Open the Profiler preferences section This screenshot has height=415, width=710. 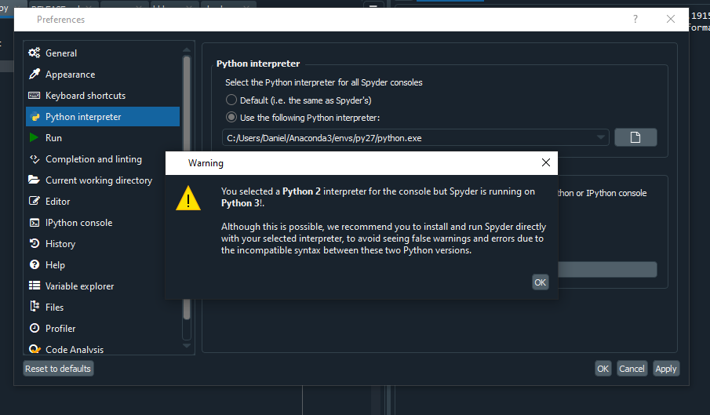(103, 328)
